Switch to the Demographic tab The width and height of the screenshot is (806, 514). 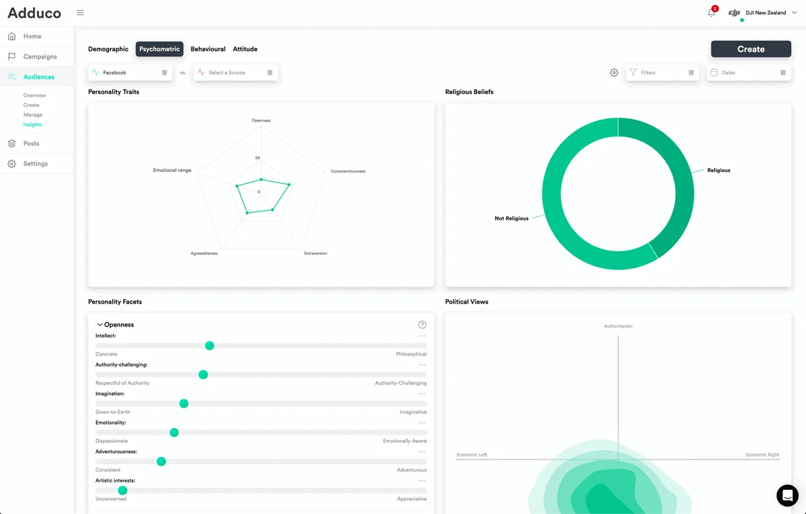coord(108,49)
